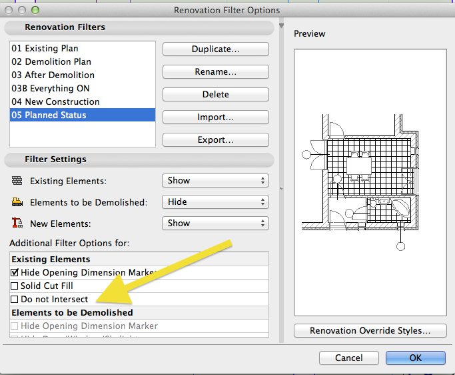Select the 03 After Demolition filter
455x375 pixels.
click(83, 75)
